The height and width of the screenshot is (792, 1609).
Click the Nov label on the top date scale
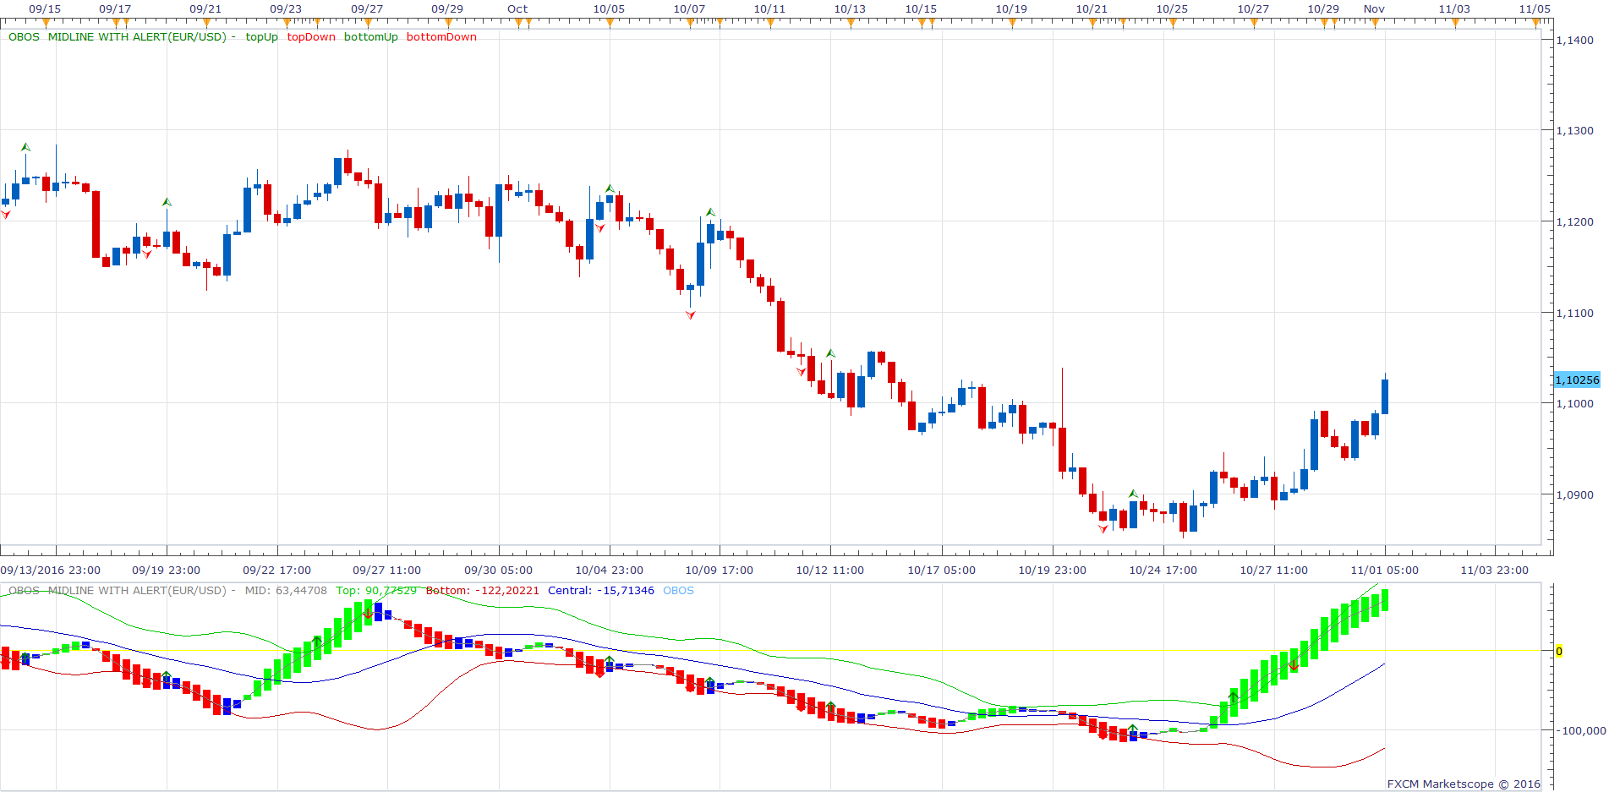(x=1374, y=9)
